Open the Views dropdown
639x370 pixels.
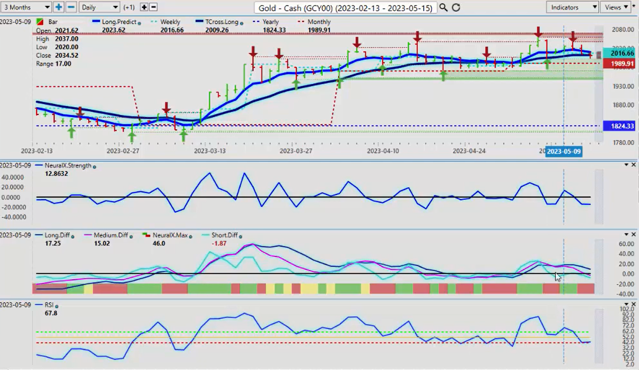click(616, 7)
